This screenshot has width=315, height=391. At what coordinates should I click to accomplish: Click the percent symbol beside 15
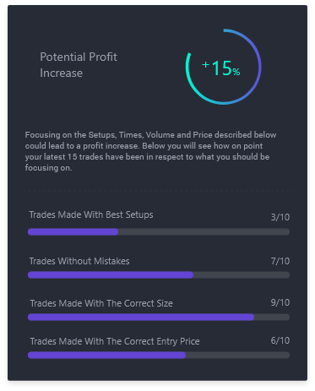(236, 72)
